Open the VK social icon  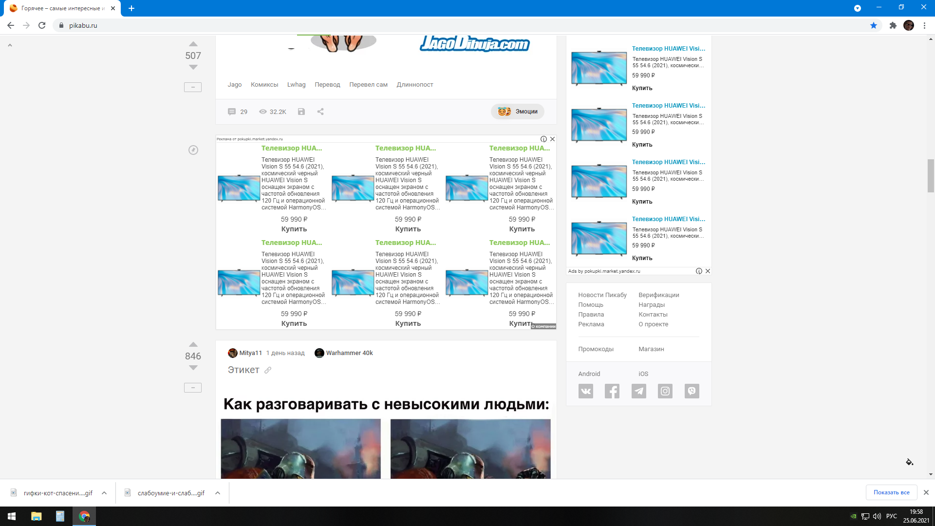(586, 391)
